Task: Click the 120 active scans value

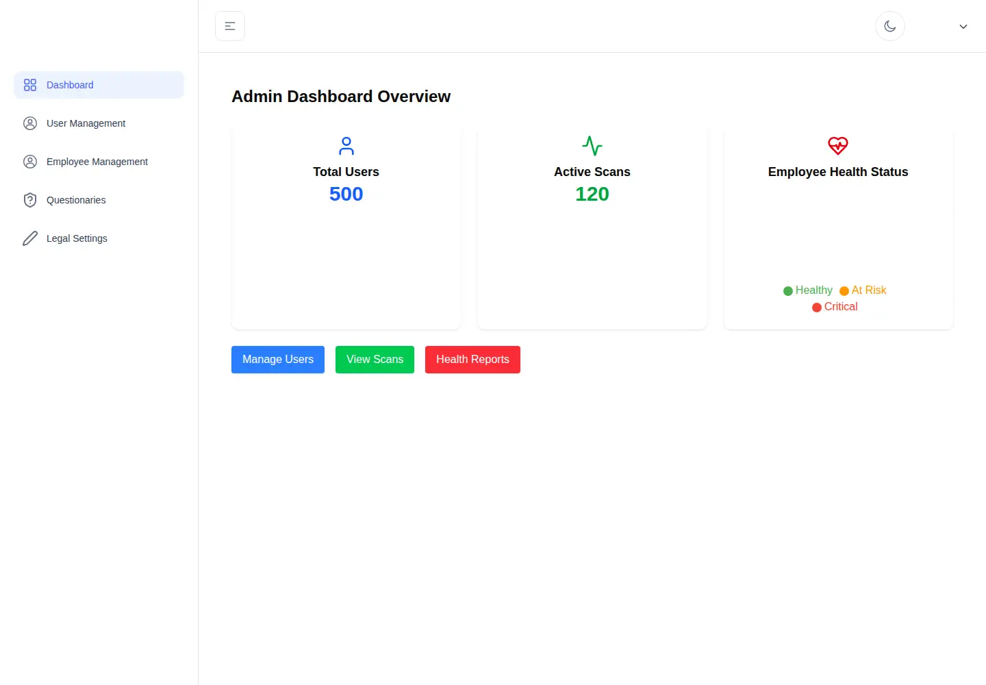Action: (x=592, y=194)
